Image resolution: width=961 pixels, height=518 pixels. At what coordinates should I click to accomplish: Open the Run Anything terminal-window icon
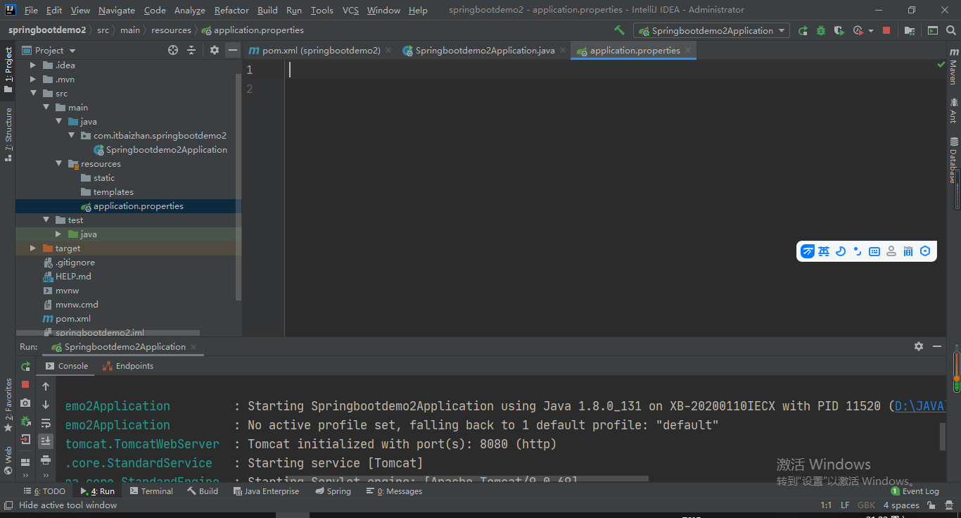[933, 30]
